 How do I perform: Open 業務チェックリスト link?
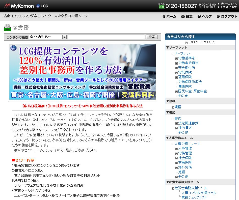click(194, 197)
